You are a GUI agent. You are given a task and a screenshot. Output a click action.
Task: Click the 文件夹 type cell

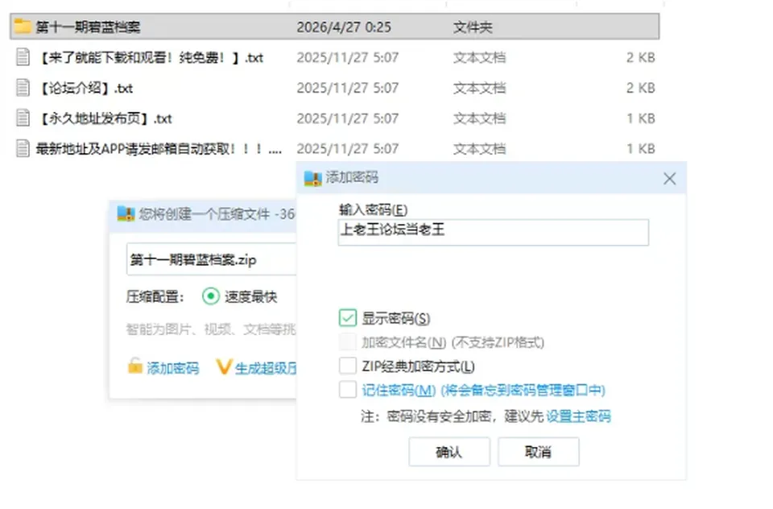473,27
